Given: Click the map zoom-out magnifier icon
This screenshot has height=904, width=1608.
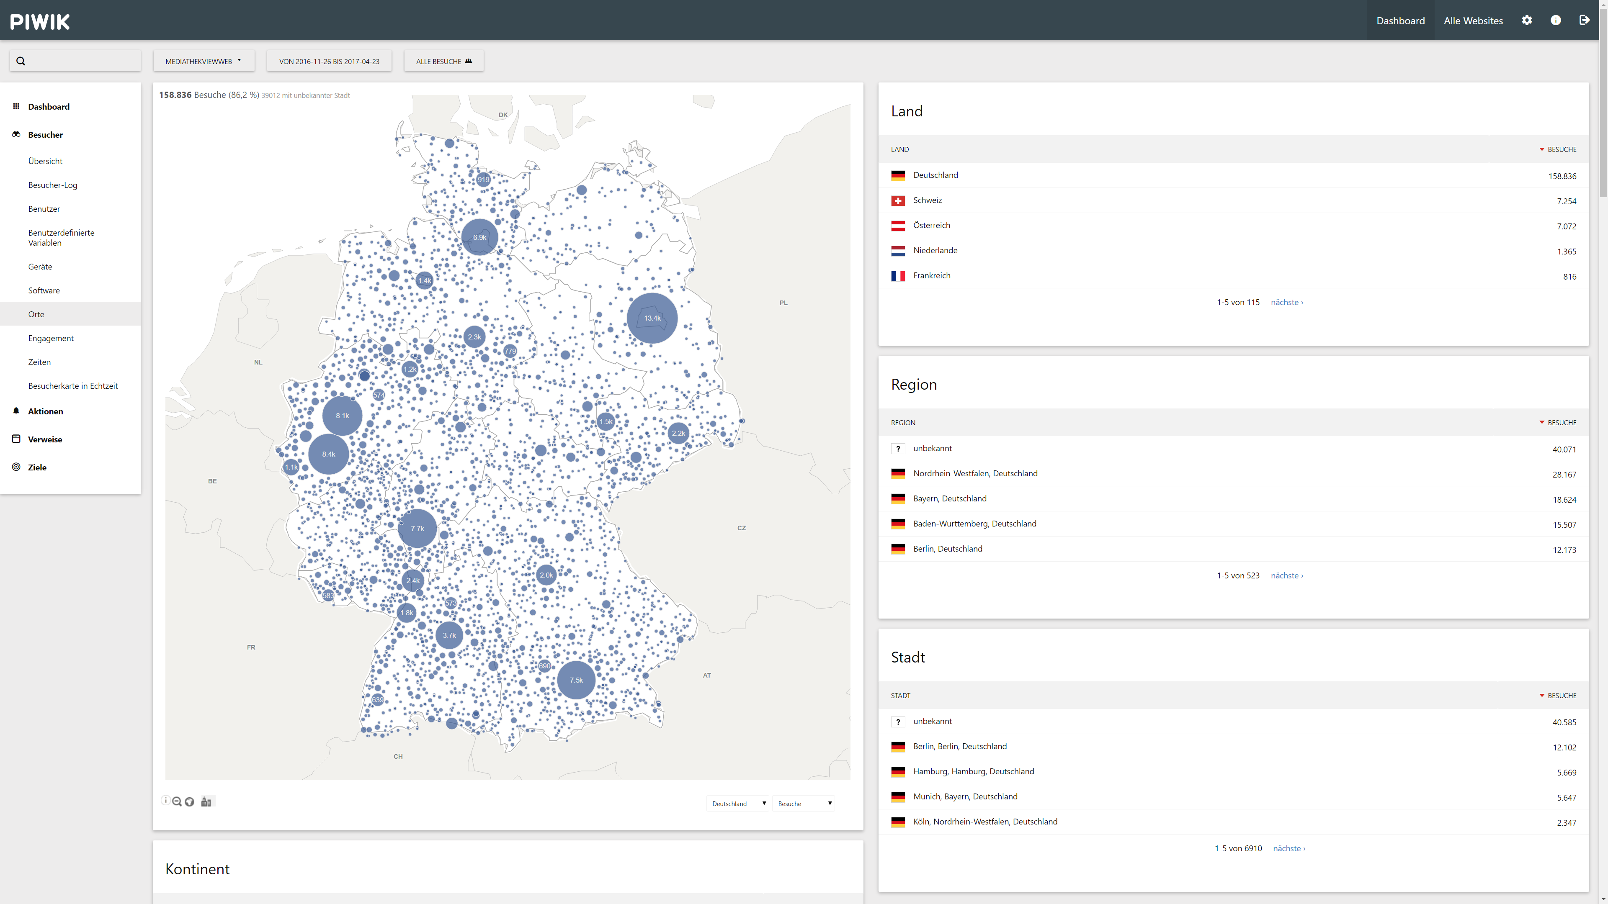Looking at the screenshot, I should tap(177, 802).
